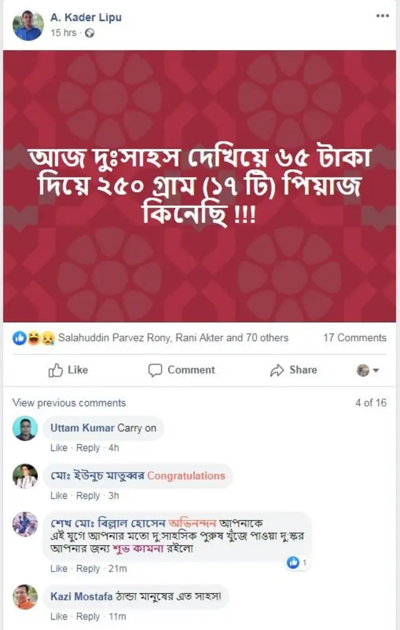Open A. Kader Lipu's profile

[x=86, y=17]
